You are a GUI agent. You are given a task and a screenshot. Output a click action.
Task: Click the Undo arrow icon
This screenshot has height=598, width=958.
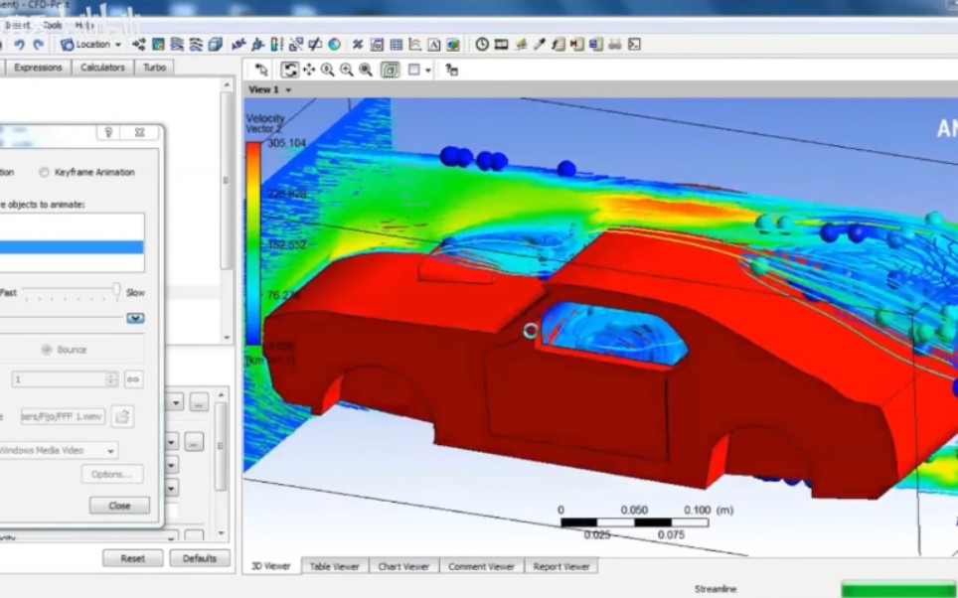(20, 44)
